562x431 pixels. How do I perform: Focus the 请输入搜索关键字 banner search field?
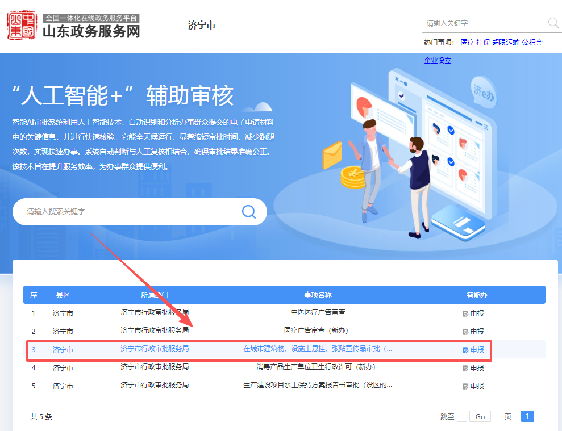coord(131,212)
